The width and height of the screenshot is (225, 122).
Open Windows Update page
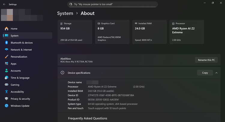(27, 106)
